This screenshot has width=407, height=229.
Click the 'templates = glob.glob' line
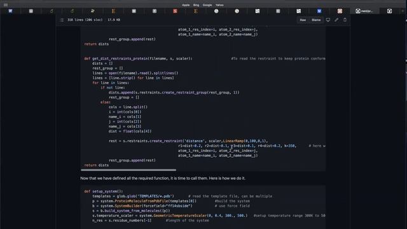pyautogui.click(x=133, y=197)
